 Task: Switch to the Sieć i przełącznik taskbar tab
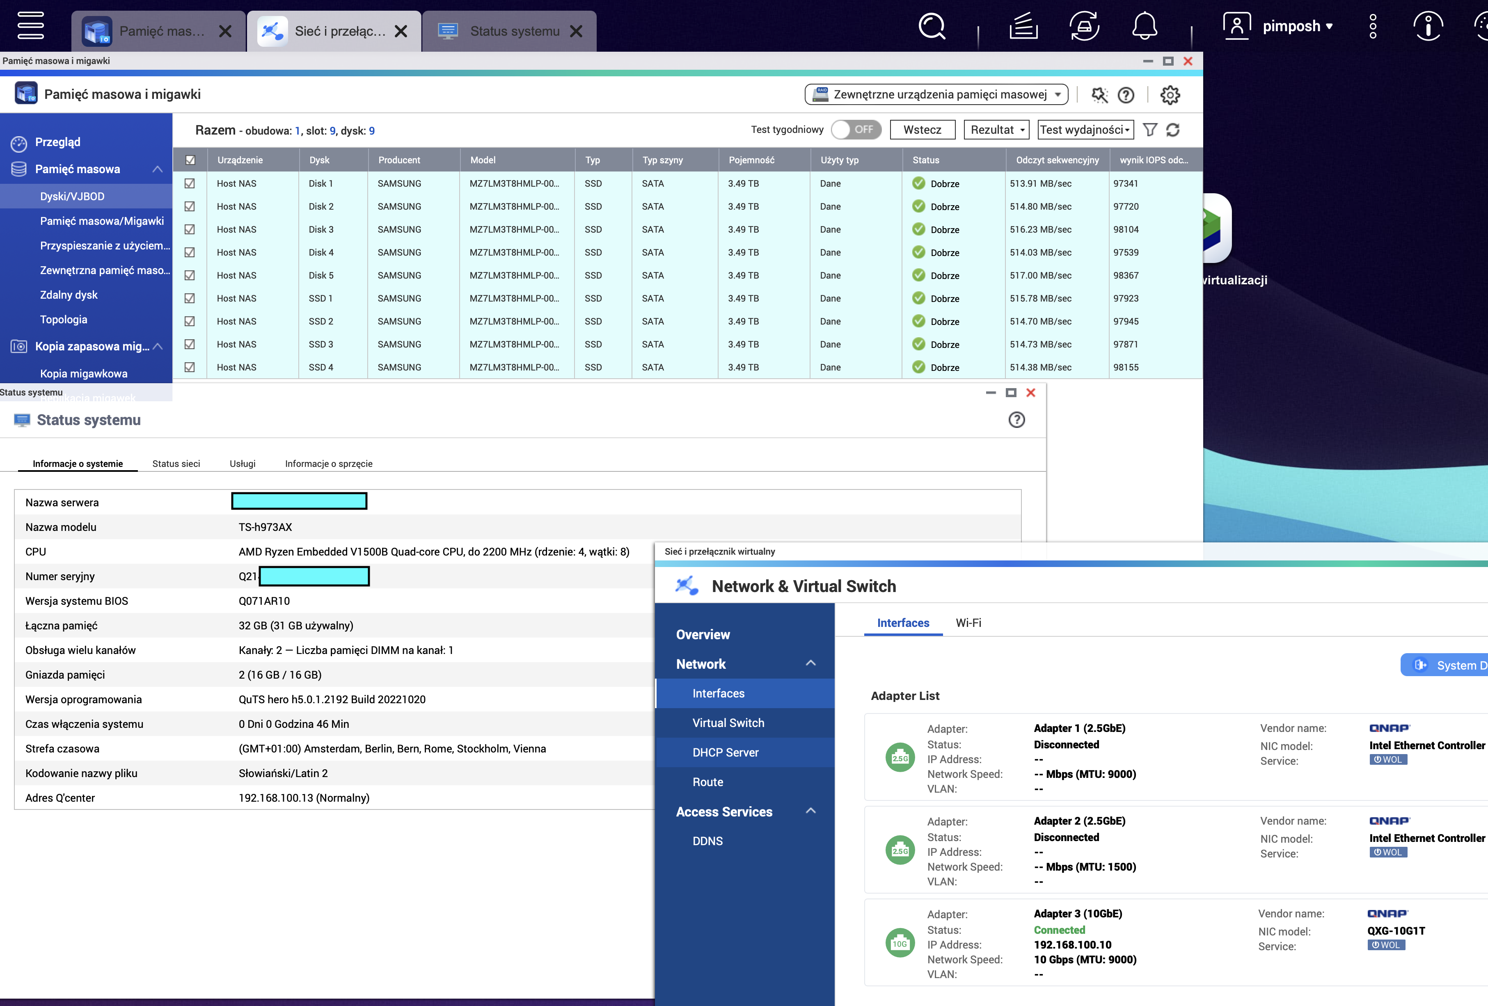(334, 31)
